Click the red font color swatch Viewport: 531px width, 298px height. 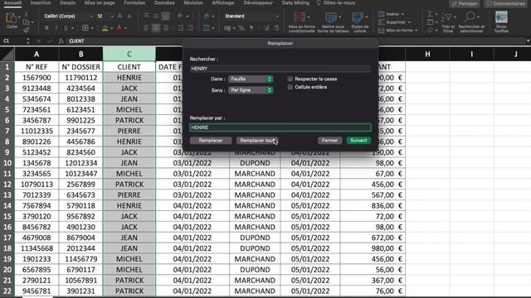[119, 29]
